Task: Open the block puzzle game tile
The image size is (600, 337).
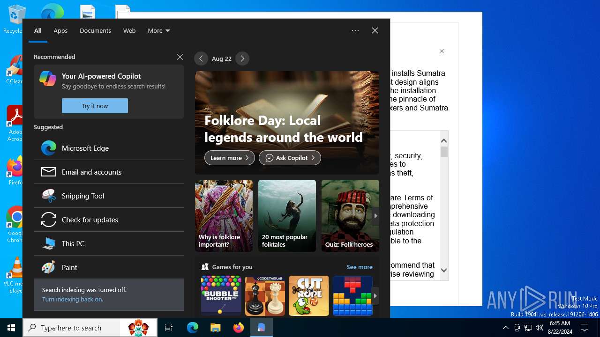Action: (352, 295)
